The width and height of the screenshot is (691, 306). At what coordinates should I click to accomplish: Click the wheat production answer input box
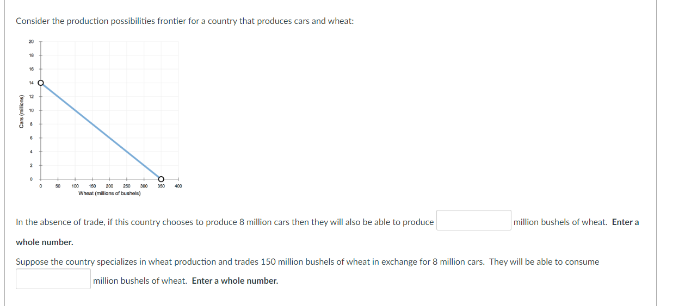tap(474, 221)
